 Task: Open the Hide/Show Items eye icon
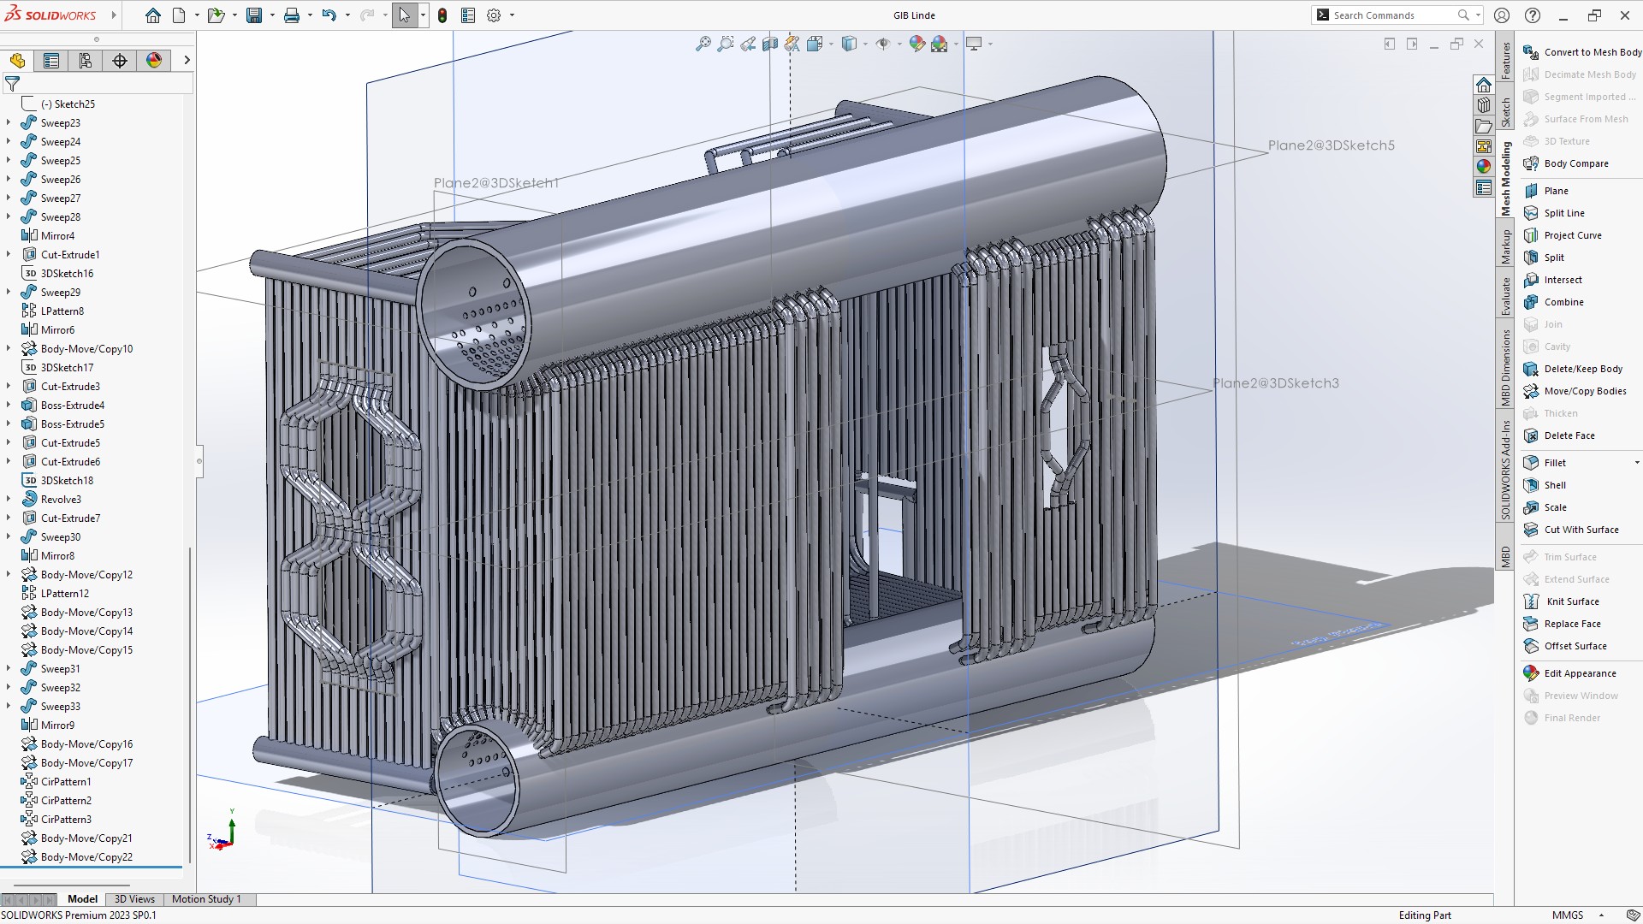coord(883,44)
